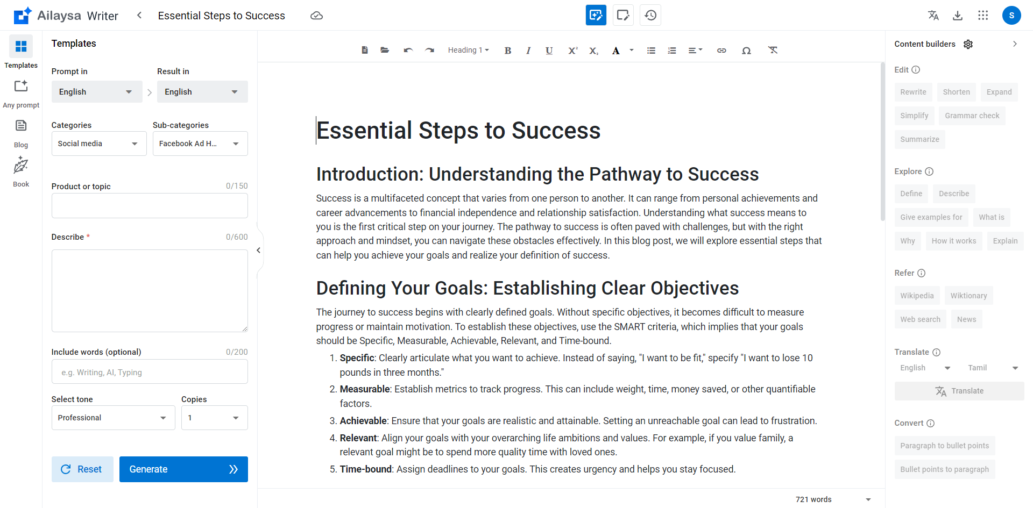Switch to the Blog sidebar tab
The image size is (1033, 508).
(x=21, y=134)
